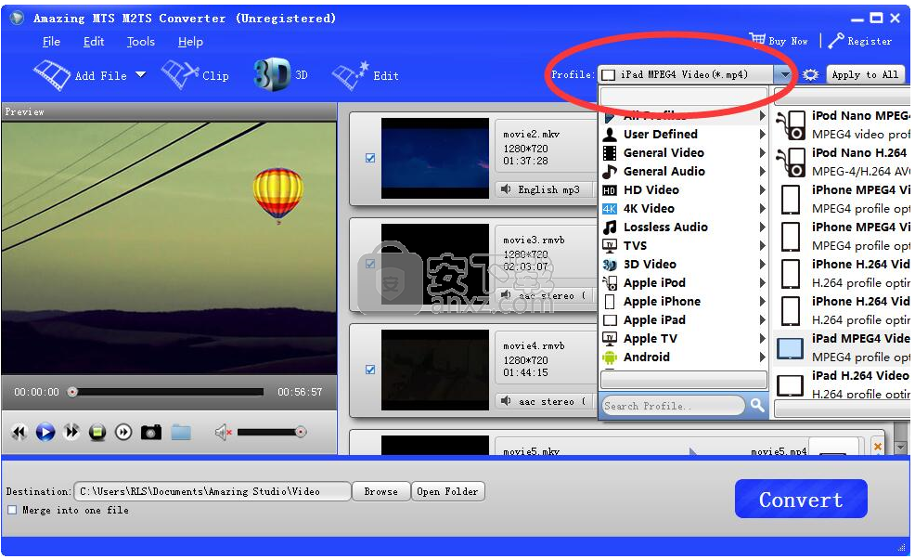915x559 pixels.
Task: Click the Add File icon
Action: (52, 73)
